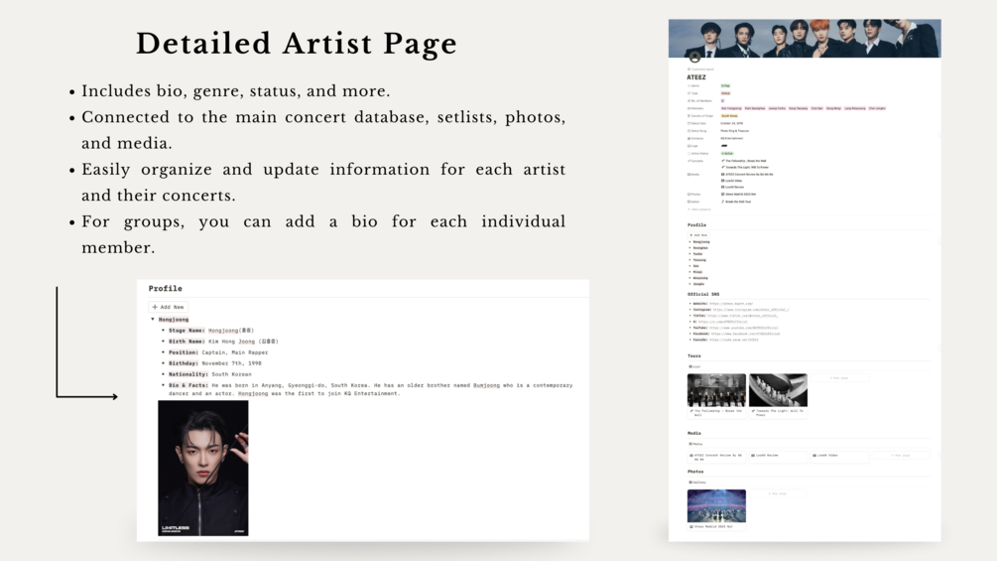
Task: Click New page button in Photos gallery
Action: [779, 493]
